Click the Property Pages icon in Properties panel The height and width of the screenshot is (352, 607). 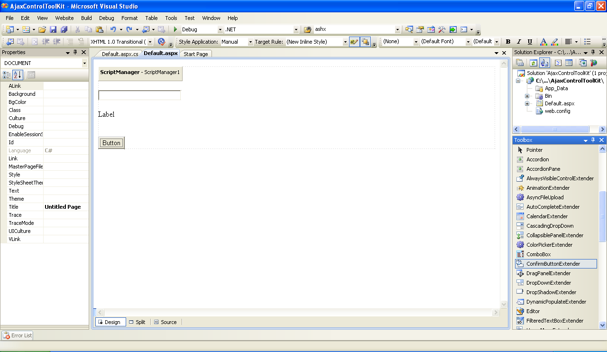tap(31, 74)
